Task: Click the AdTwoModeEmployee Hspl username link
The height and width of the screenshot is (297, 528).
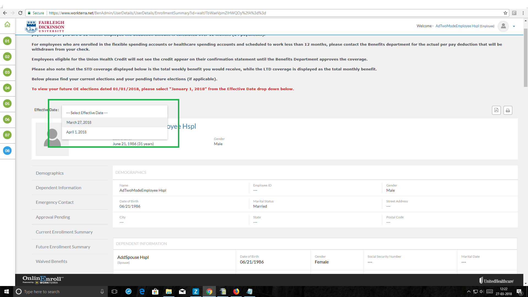Action: coord(457,26)
